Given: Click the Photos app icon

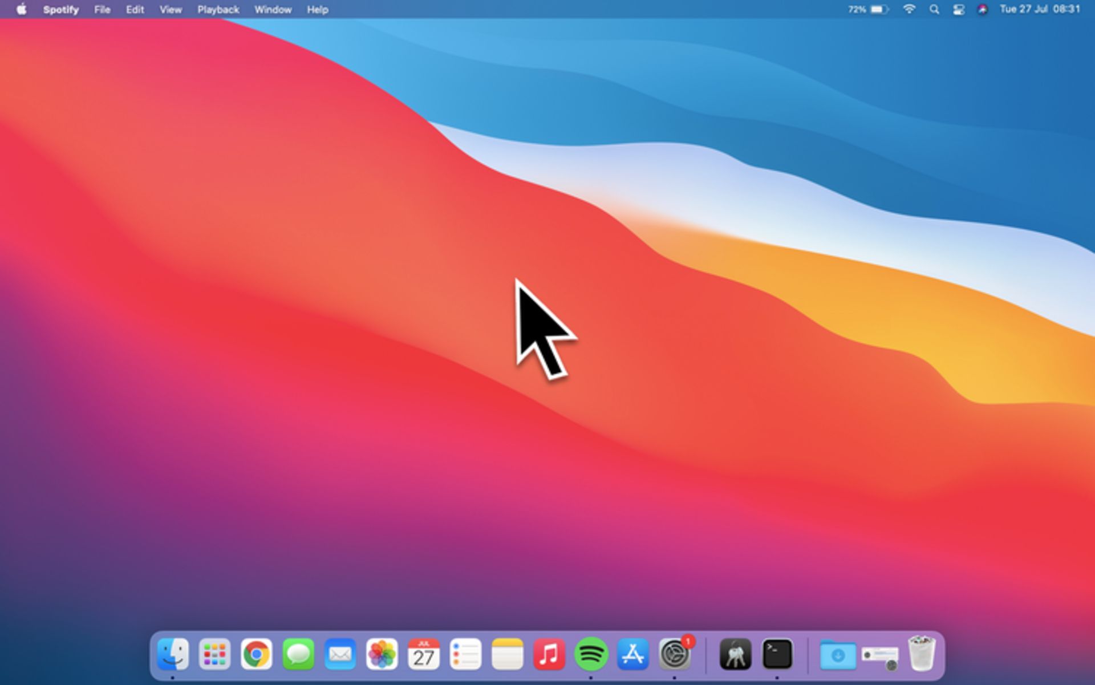Looking at the screenshot, I should (382, 654).
